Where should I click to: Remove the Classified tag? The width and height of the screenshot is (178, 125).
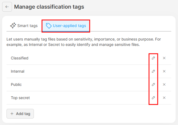tap(164, 58)
